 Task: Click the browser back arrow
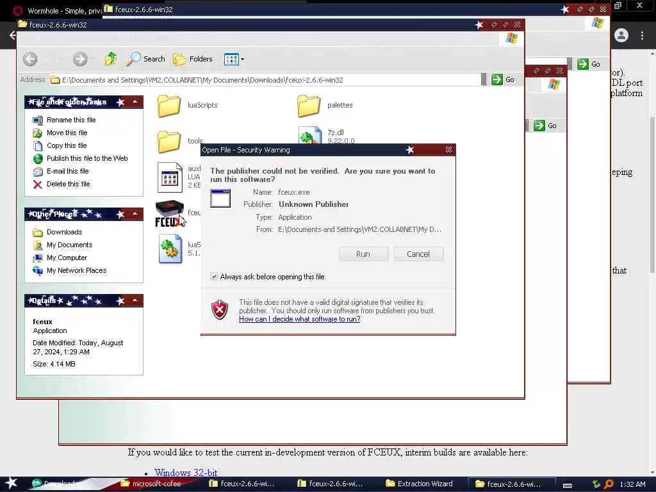(13, 35)
